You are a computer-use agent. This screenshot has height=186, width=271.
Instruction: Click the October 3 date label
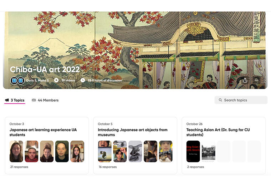pos(17,124)
